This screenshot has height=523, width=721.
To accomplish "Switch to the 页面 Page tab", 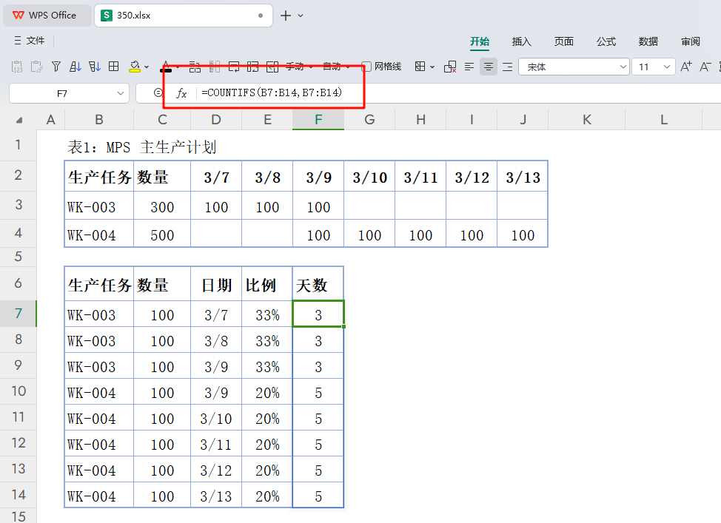I will click(564, 41).
